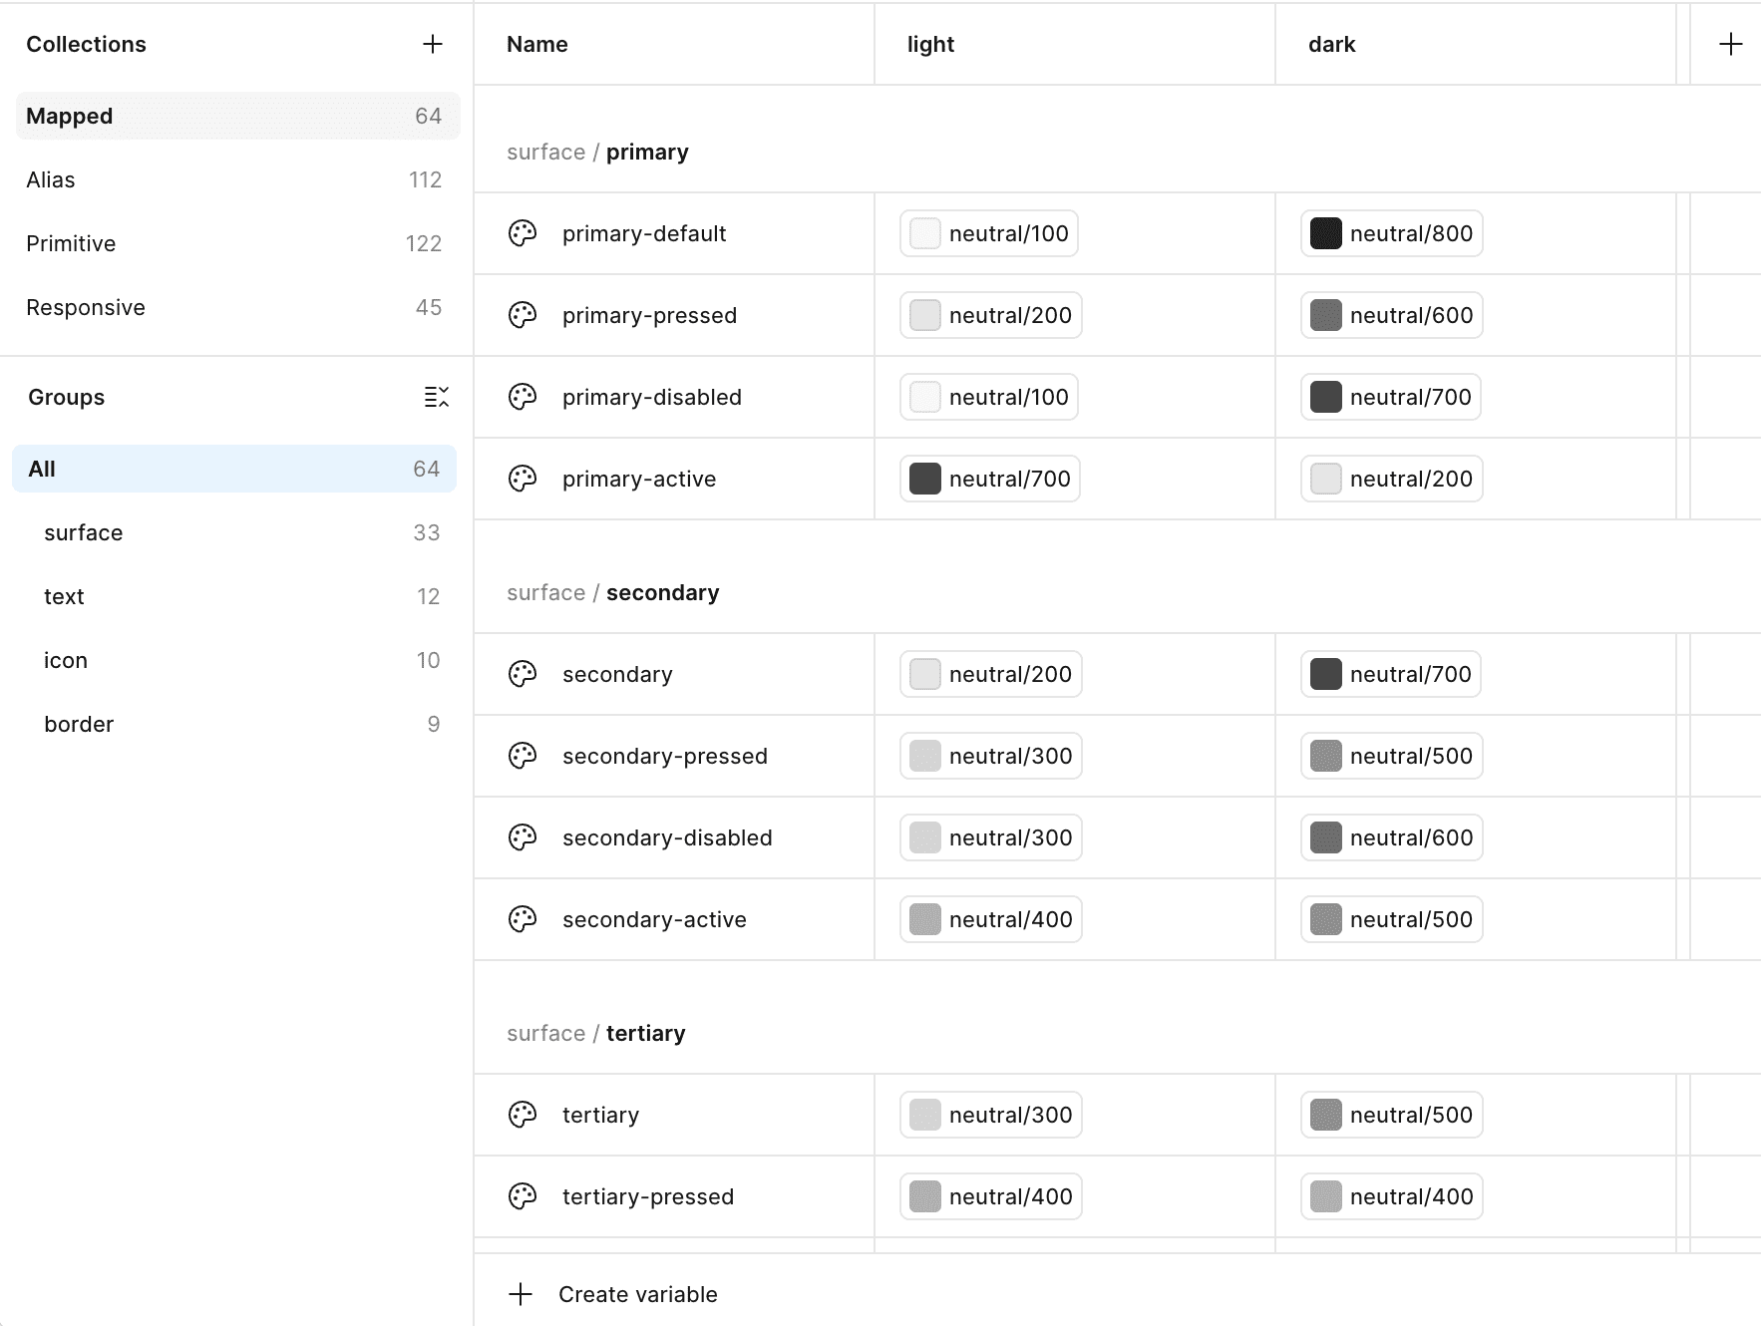Open tertiary-pressed light value neutral/400

(x=991, y=1196)
